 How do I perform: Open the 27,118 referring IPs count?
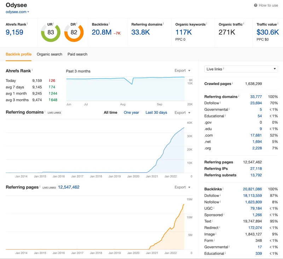(x=256, y=169)
